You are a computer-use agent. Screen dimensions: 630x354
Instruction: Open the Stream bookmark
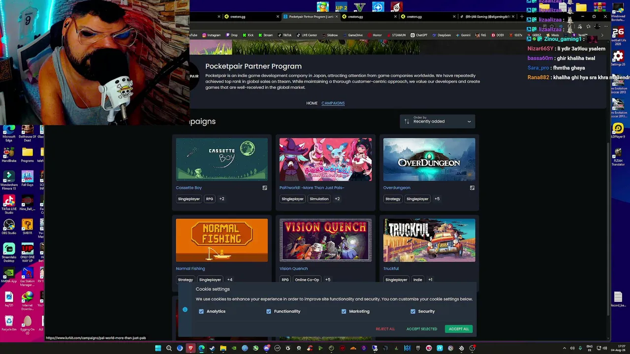[266, 35]
